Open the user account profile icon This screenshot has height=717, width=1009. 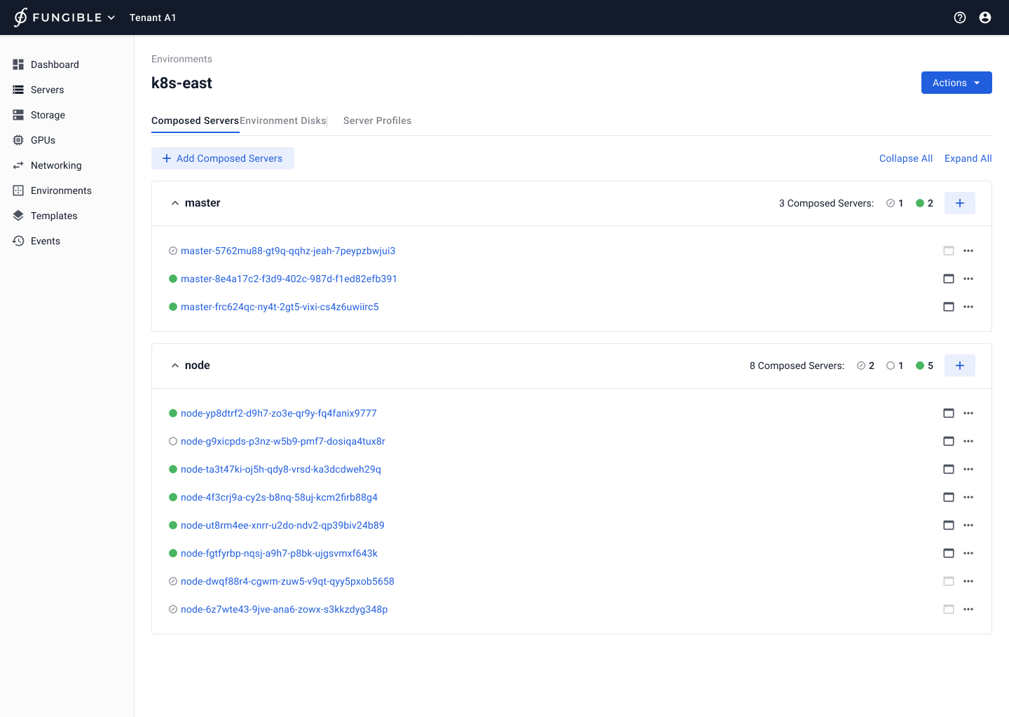pos(985,18)
